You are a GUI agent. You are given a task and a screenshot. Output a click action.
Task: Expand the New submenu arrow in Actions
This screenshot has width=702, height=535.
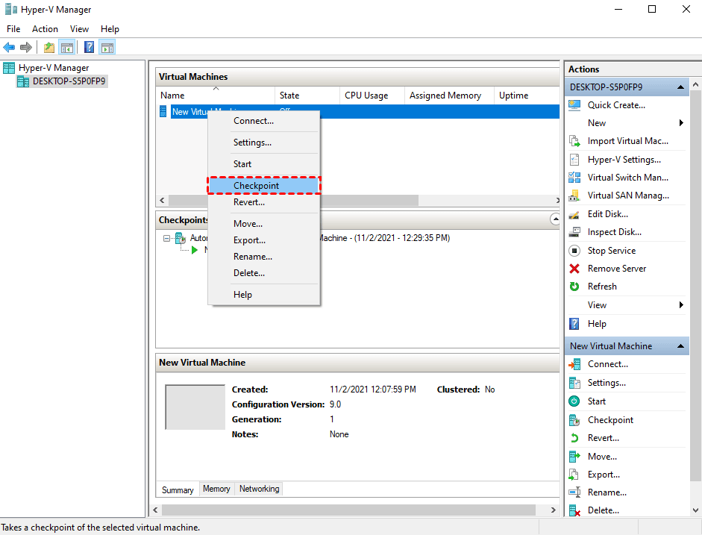(681, 123)
